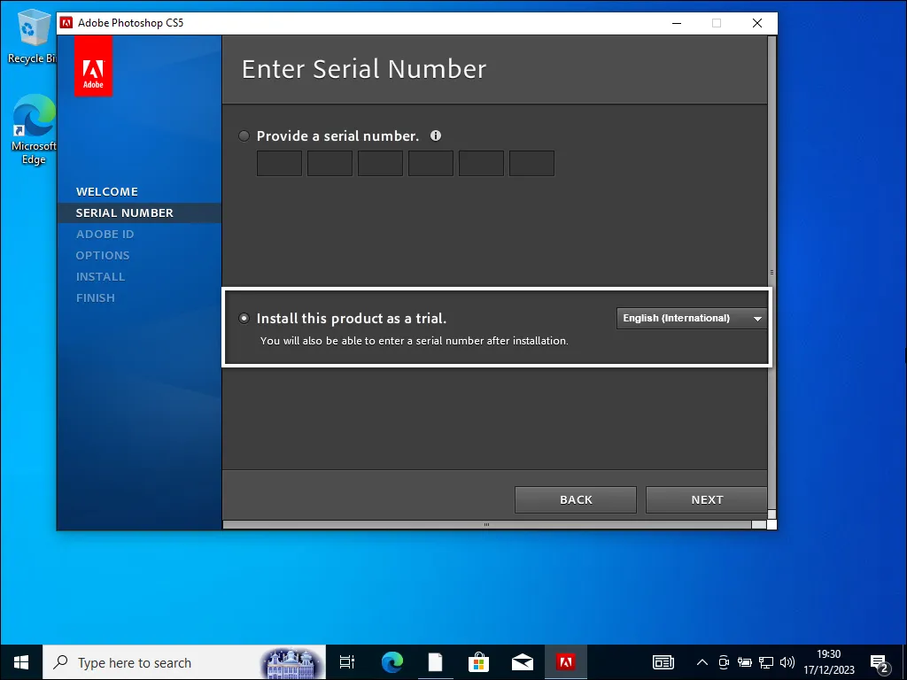Open the English (International) language dropdown
This screenshot has width=907, height=680.
(691, 318)
